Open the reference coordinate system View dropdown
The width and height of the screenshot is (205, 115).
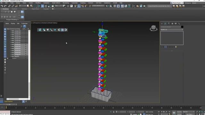pyautogui.click(x=58, y=6)
